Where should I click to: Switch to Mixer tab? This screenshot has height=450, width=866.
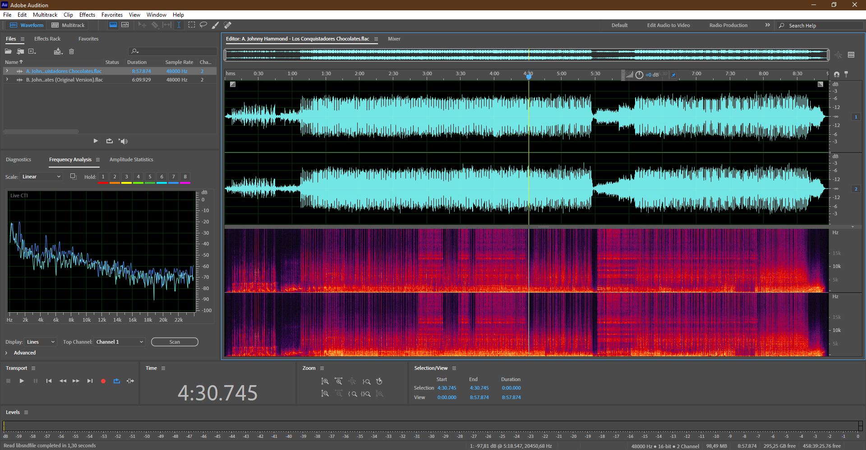394,39
